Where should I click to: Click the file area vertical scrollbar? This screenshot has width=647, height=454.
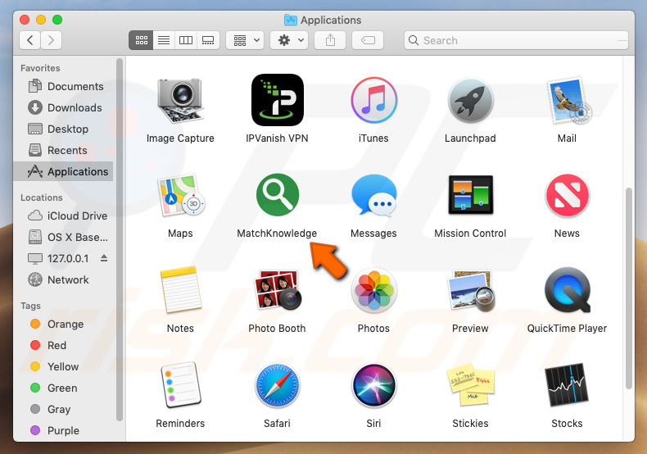[628, 288]
